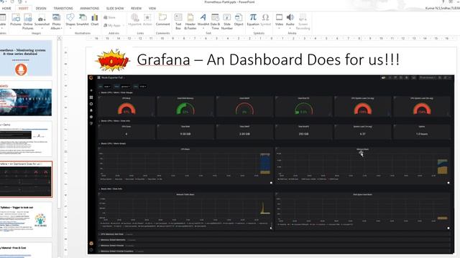Insert a Text Box

178,21
